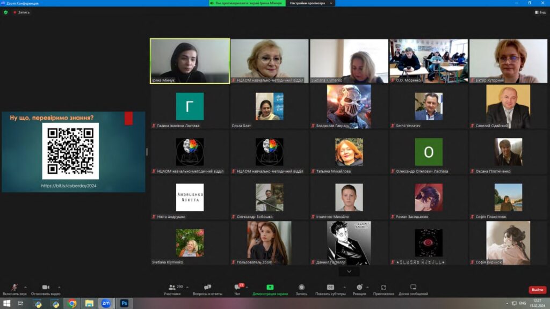Open the Вид view menu
Image resolution: width=550 pixels, height=309 pixels.
tap(539, 12)
